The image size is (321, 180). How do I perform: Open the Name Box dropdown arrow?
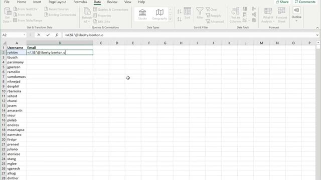click(25, 35)
